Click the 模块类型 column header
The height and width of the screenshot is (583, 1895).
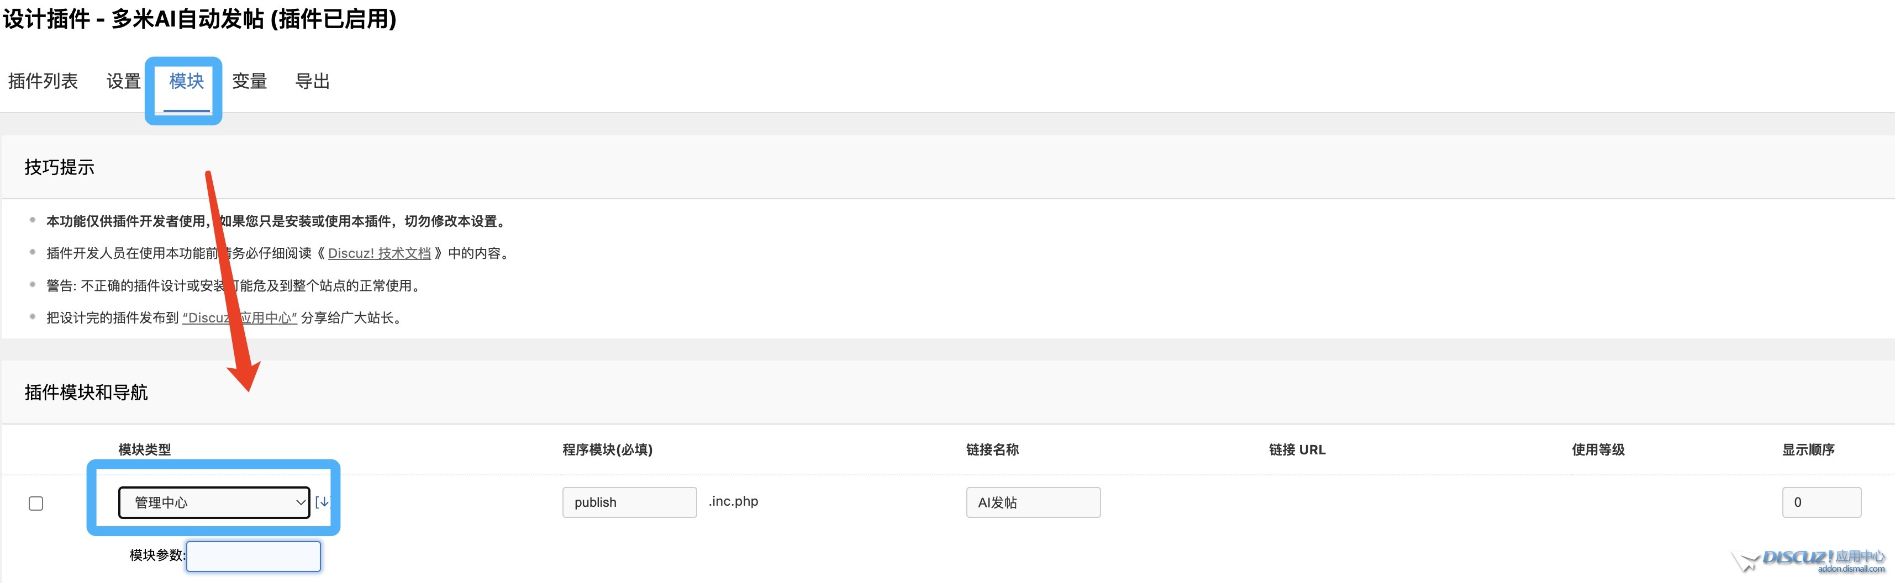[x=145, y=450]
